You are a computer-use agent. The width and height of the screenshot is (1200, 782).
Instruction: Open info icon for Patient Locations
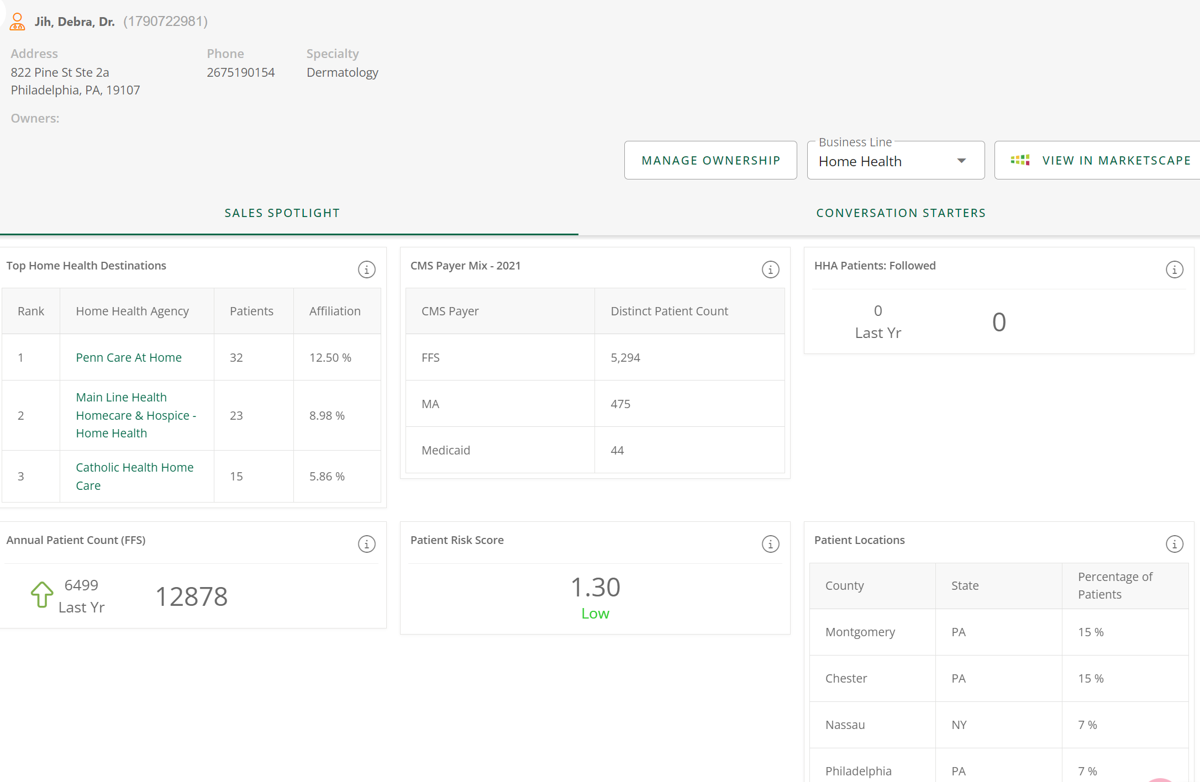(x=1174, y=544)
